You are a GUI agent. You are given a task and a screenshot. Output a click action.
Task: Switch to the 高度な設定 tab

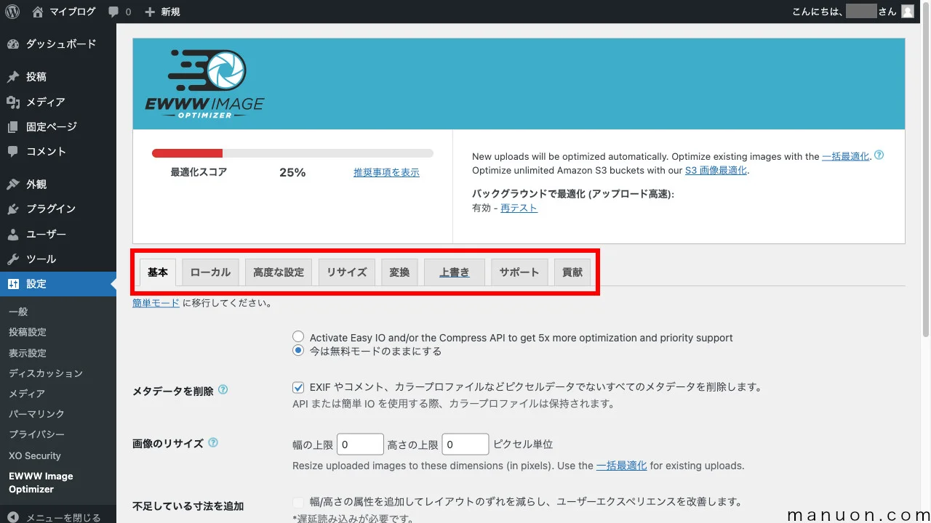tap(279, 272)
